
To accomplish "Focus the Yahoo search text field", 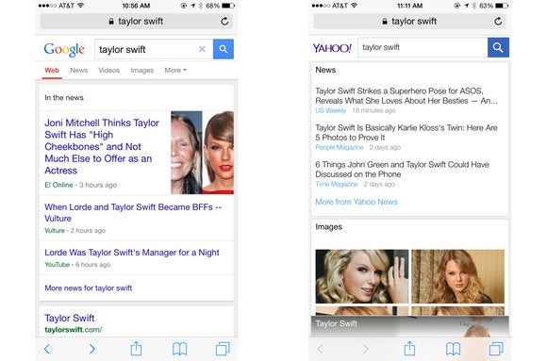I will [423, 47].
